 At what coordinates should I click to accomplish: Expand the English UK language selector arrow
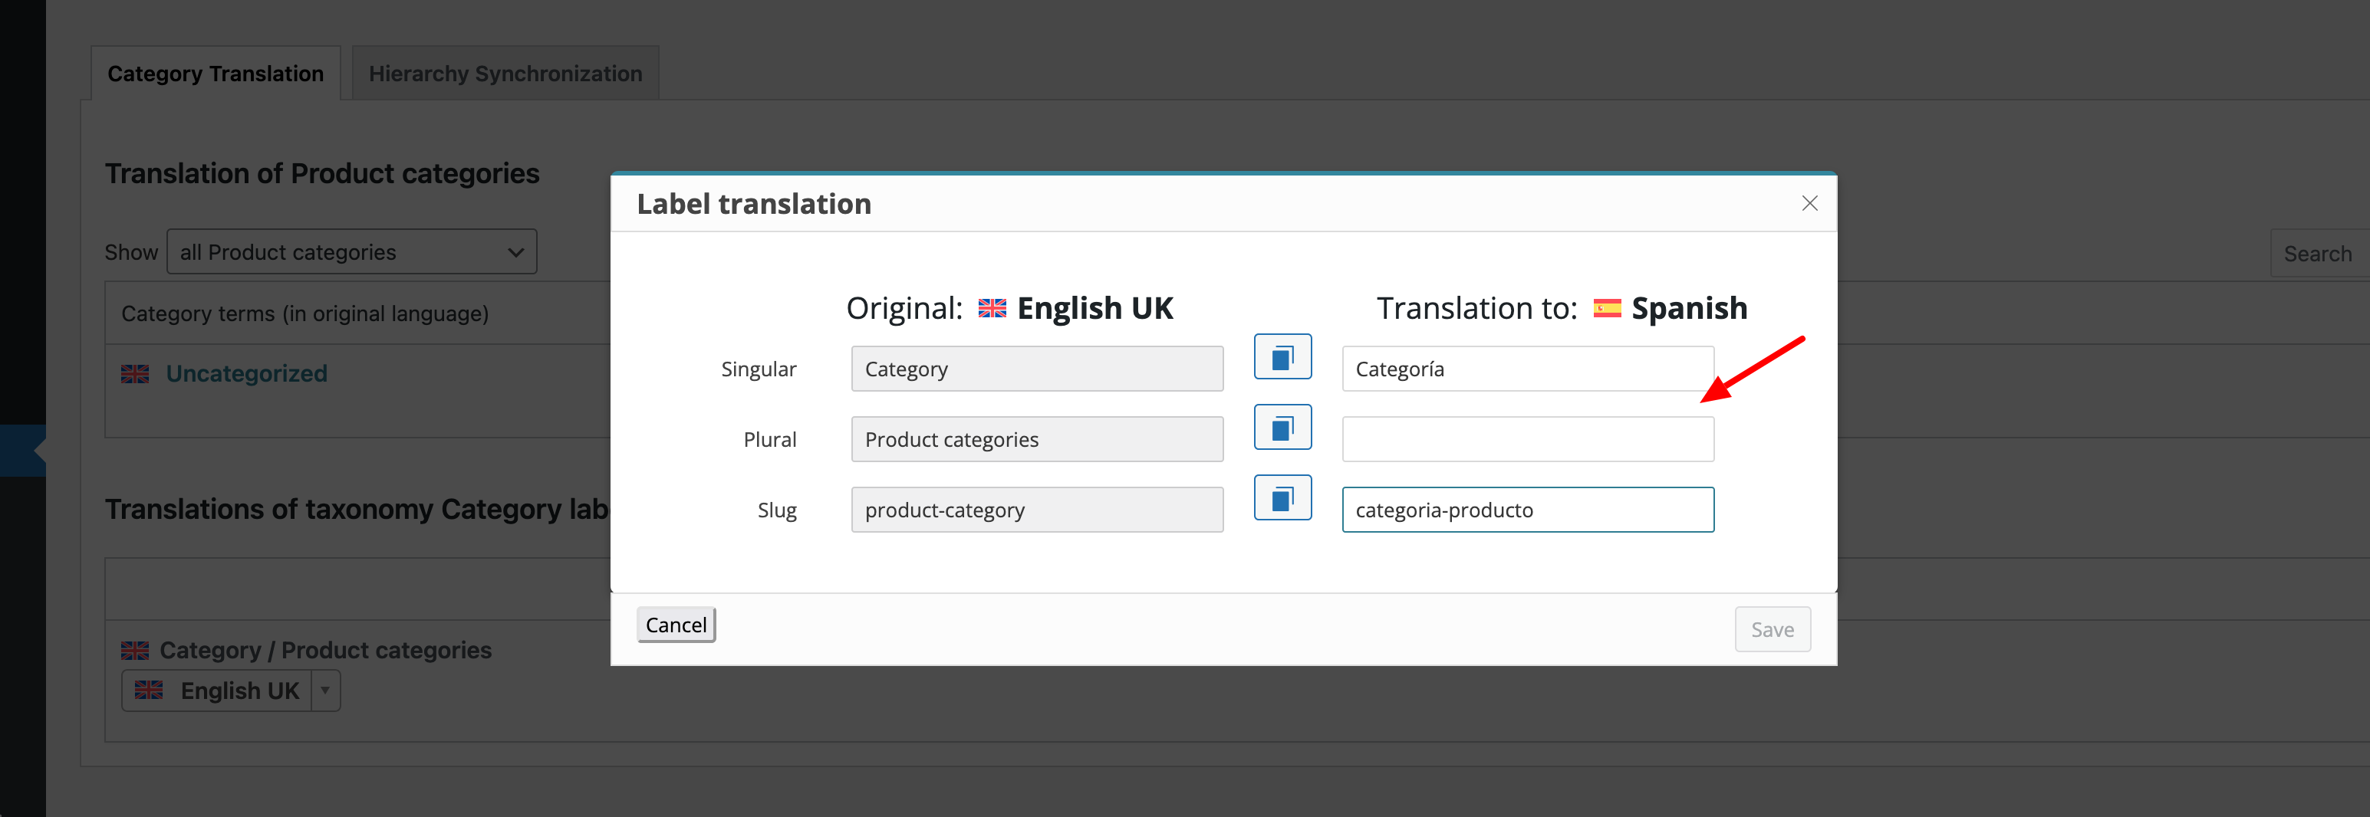pyautogui.click(x=324, y=691)
